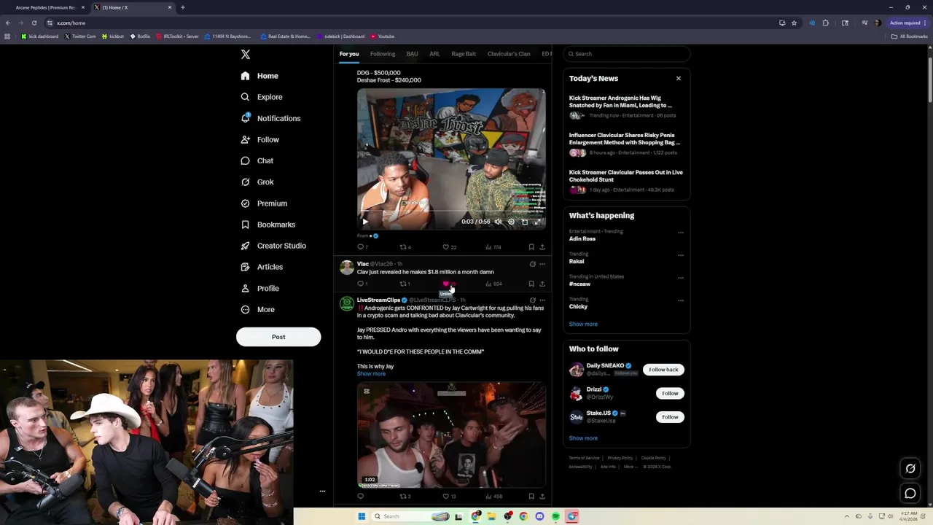Click the Premium icon in the sidebar

click(x=245, y=203)
